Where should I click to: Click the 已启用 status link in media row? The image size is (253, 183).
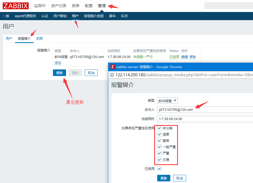(174, 57)
